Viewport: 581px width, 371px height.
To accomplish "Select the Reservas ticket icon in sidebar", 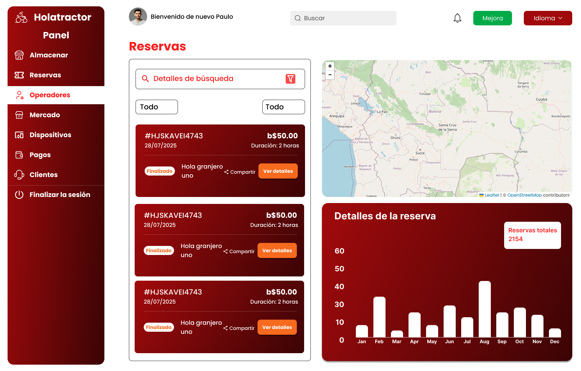I will point(19,75).
